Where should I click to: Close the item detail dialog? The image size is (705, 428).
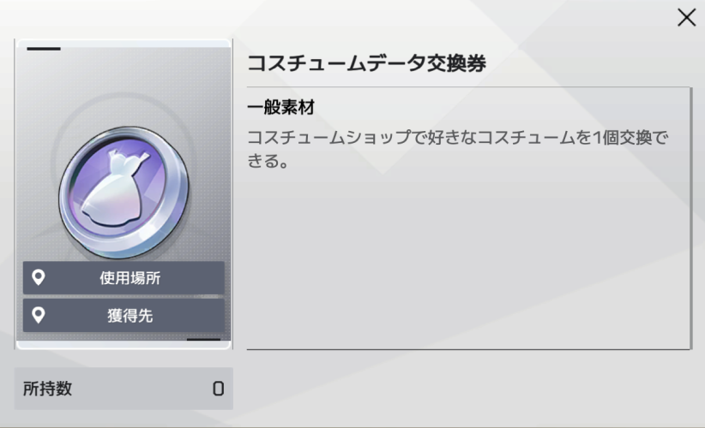tap(687, 18)
